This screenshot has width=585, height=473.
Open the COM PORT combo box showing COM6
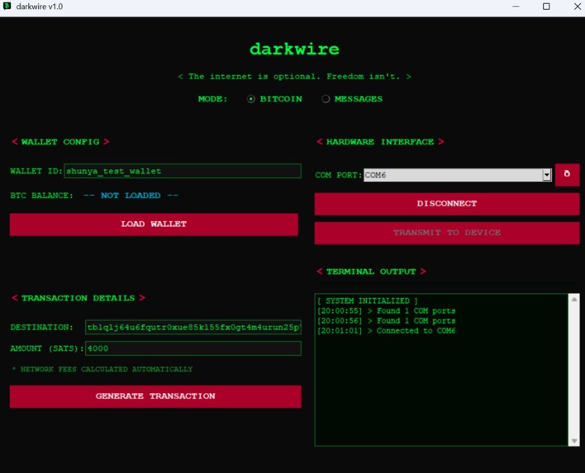coord(458,175)
